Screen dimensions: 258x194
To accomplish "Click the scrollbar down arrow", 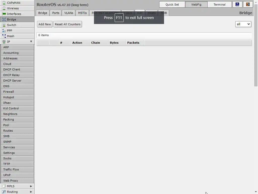I will [256, 192].
